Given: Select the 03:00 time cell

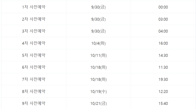Looking at the screenshot, I should [163, 19].
